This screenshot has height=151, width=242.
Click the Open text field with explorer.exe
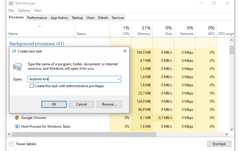tap(74, 79)
